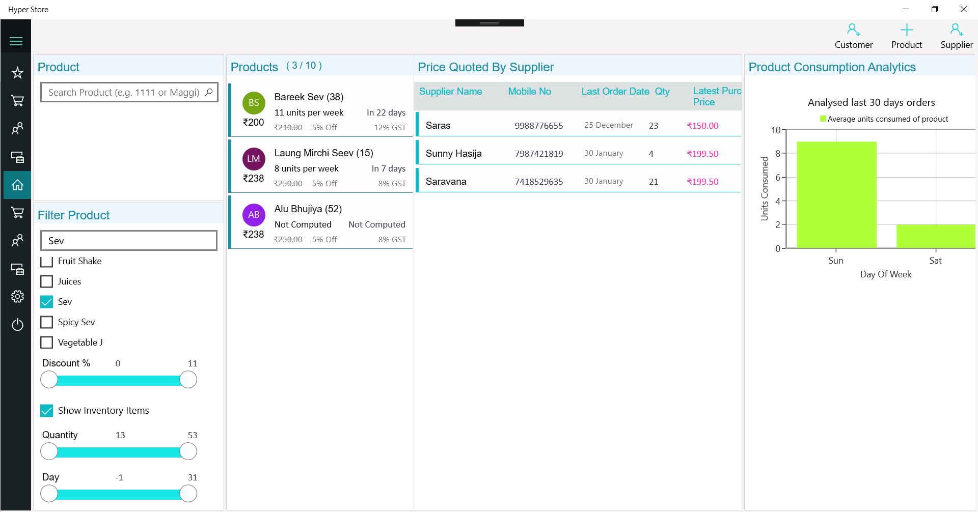Click the search magnifier icon in Product box
Image resolution: width=978 pixels, height=512 pixels.
[x=209, y=92]
